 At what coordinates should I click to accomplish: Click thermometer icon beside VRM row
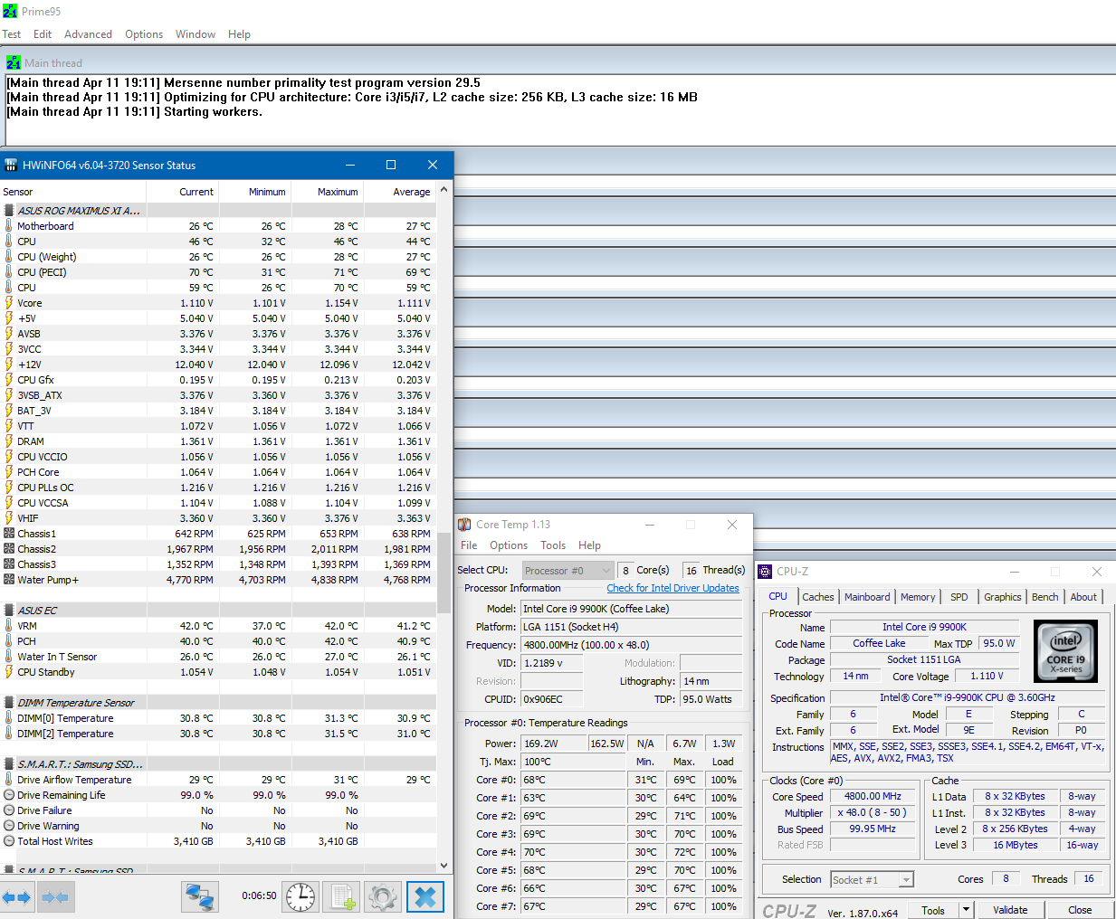(9, 626)
